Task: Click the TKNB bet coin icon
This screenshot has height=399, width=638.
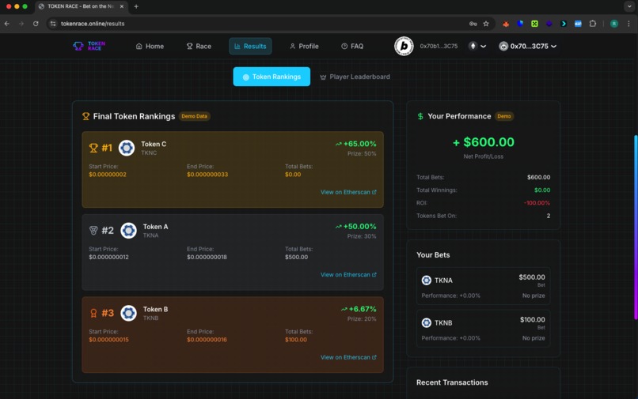Action: 427,322
